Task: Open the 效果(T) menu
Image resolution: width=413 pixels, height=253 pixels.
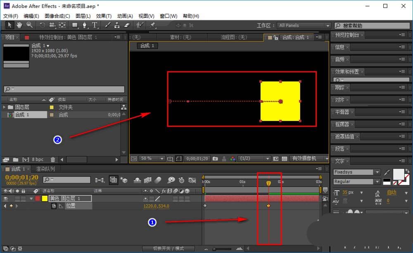Action: (x=104, y=16)
